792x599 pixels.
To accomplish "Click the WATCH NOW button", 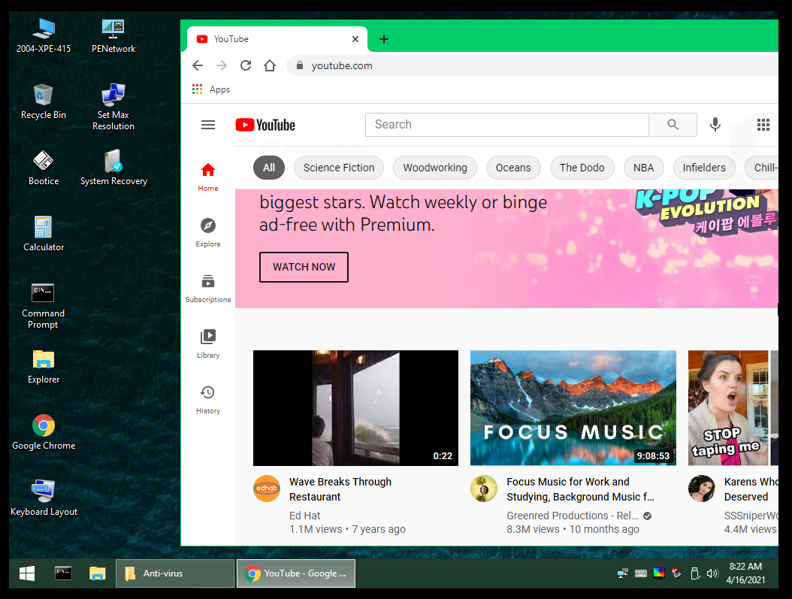I will [x=304, y=267].
